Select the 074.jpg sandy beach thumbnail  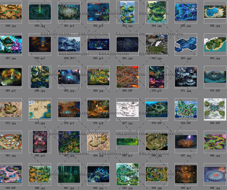[x=40, y=110]
